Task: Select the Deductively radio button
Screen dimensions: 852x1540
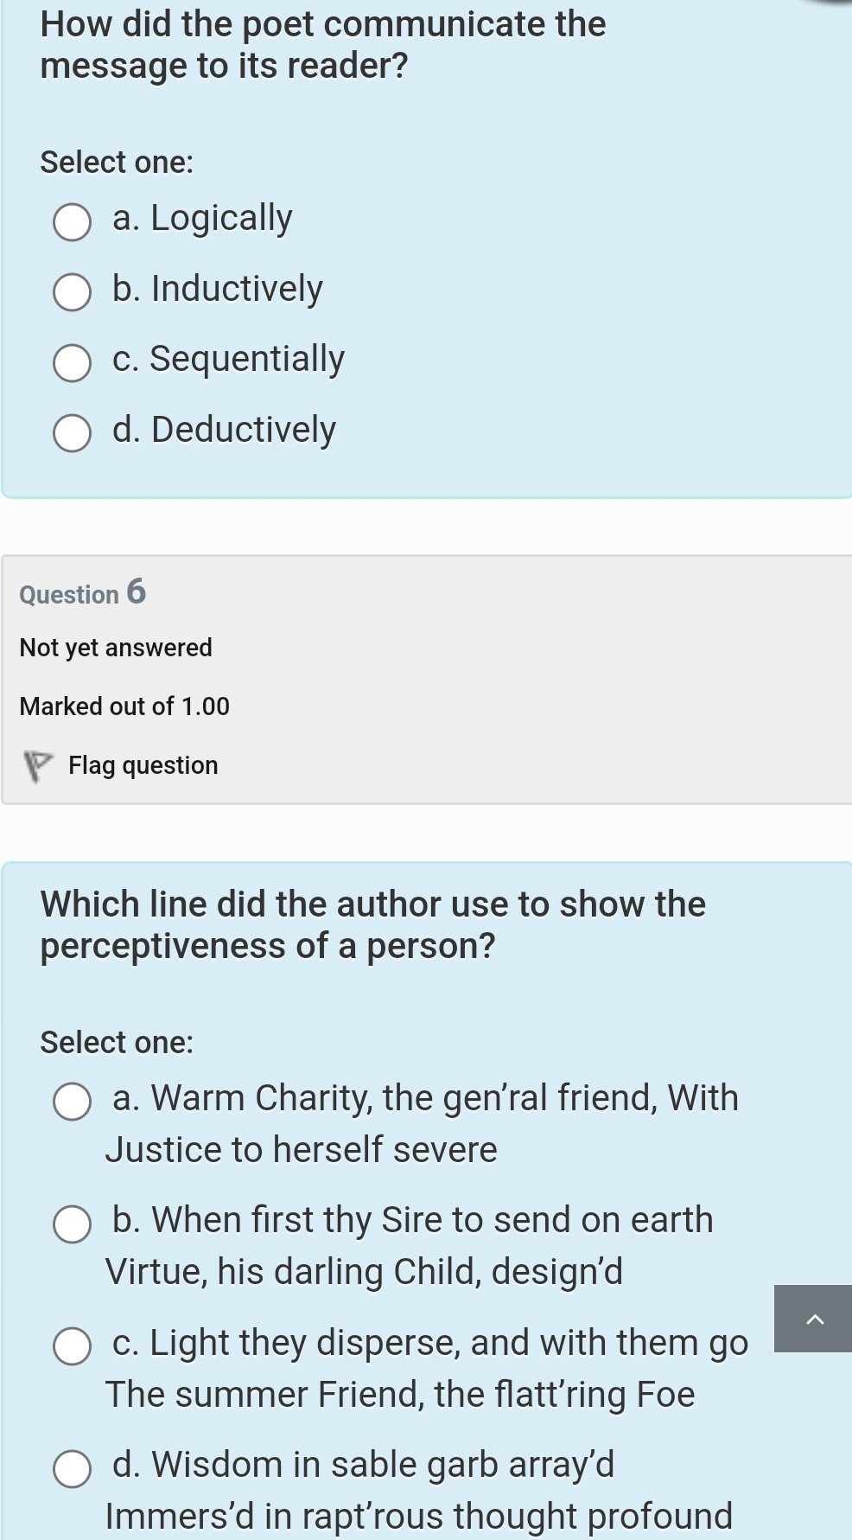Action: [72, 433]
